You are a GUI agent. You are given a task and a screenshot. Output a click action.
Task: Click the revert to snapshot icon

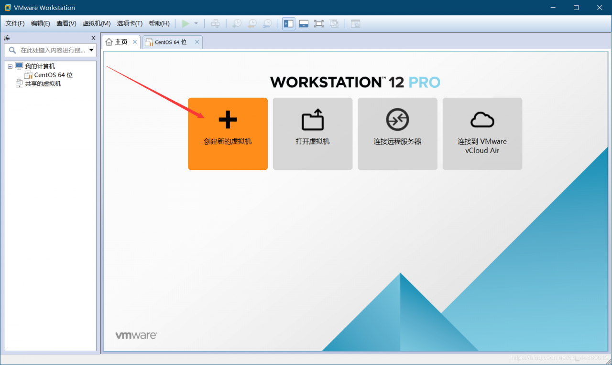[x=252, y=23]
